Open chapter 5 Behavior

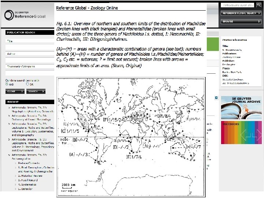pos(25,189)
